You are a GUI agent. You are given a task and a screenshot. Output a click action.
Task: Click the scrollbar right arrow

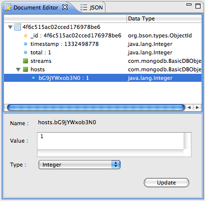197,108
